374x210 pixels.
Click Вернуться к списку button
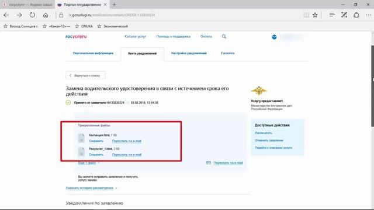(x=85, y=75)
